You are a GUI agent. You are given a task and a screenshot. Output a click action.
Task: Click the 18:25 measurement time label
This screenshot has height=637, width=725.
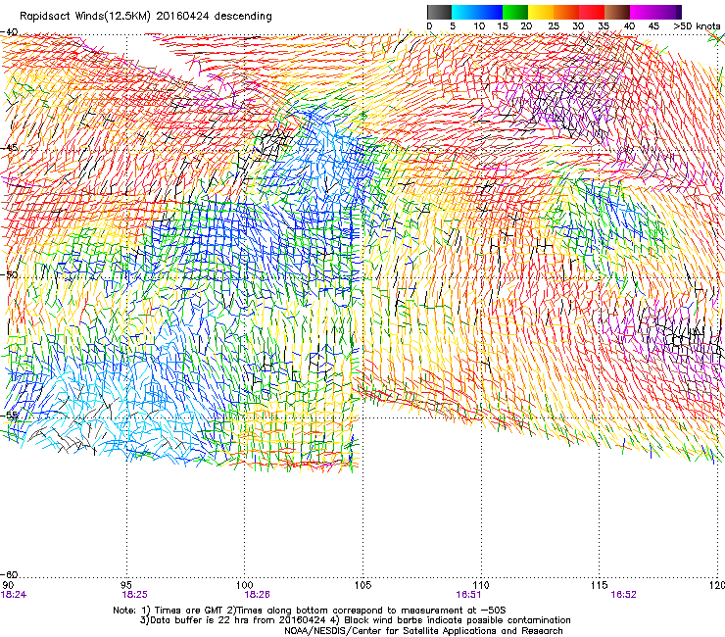coord(134,595)
